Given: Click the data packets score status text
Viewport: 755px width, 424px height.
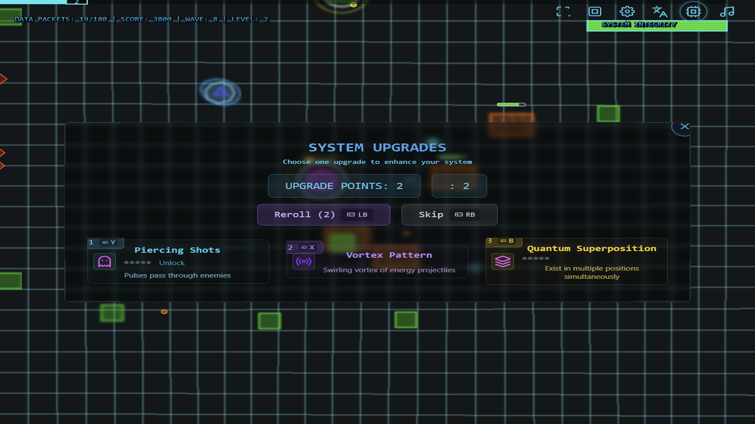Looking at the screenshot, I should 141,19.
